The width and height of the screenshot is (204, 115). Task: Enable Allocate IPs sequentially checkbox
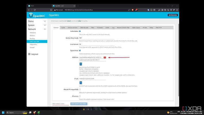pyautogui.click(x=80, y=89)
